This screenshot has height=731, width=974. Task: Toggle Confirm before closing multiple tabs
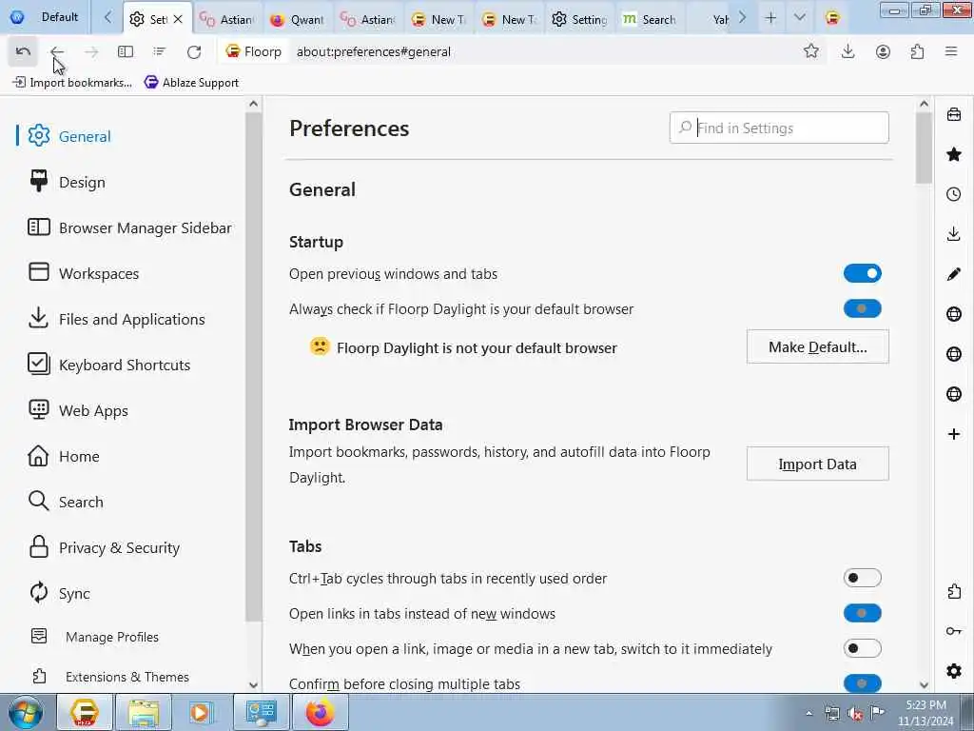862,683
